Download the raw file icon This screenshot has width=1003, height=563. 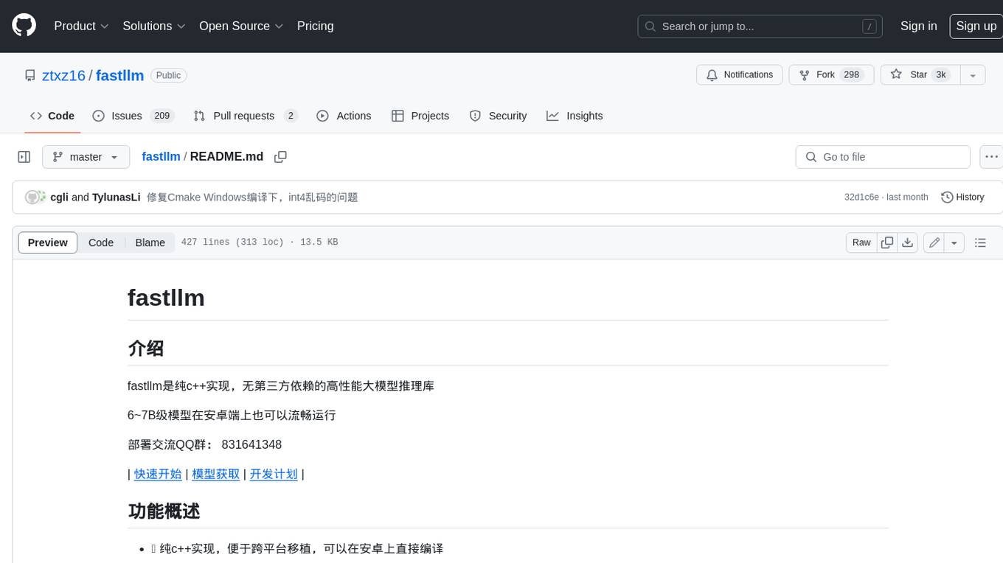[x=908, y=242]
